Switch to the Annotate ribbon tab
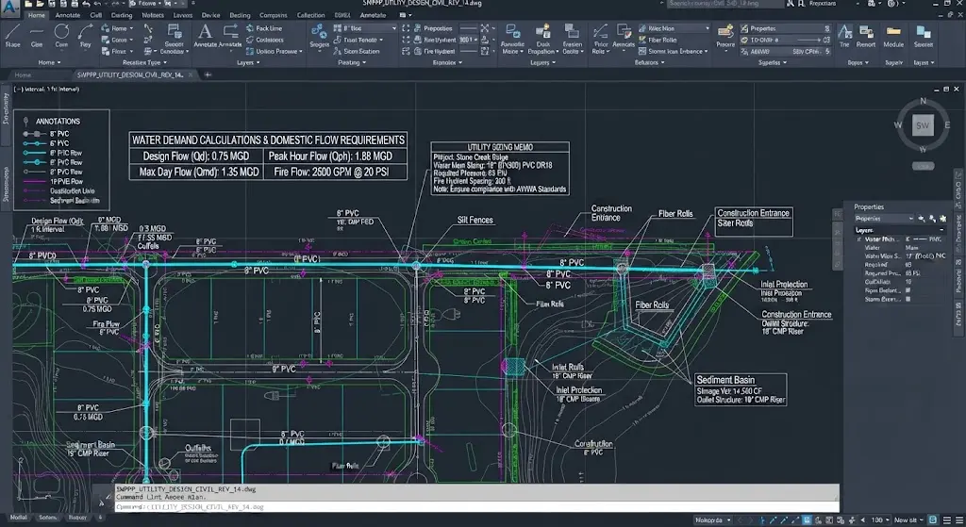 point(67,15)
